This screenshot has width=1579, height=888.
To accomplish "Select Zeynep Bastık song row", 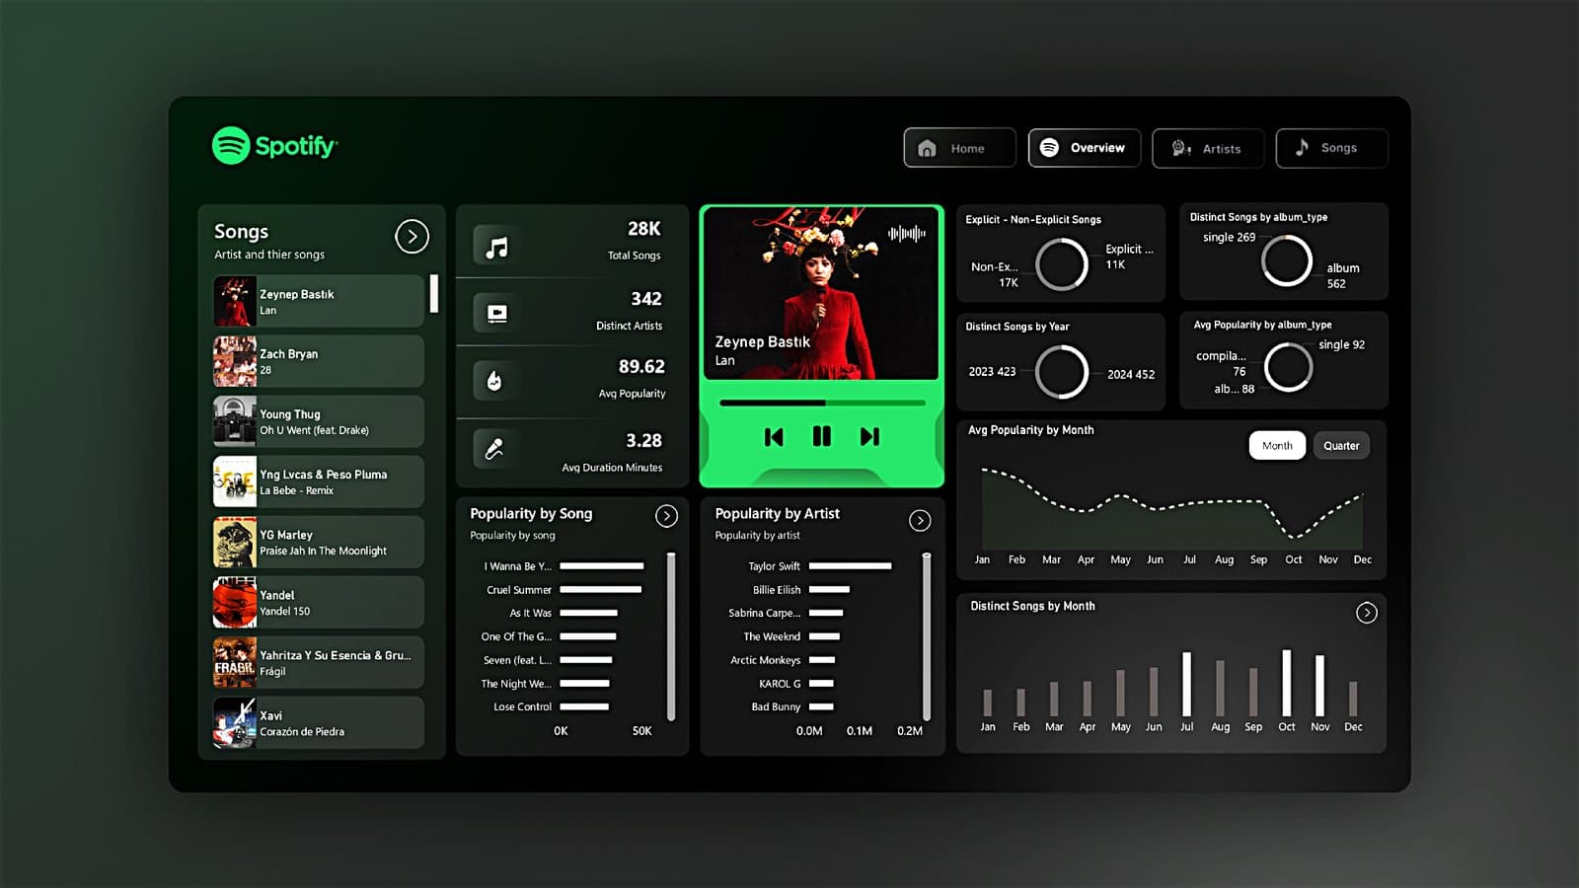I will 318,301.
